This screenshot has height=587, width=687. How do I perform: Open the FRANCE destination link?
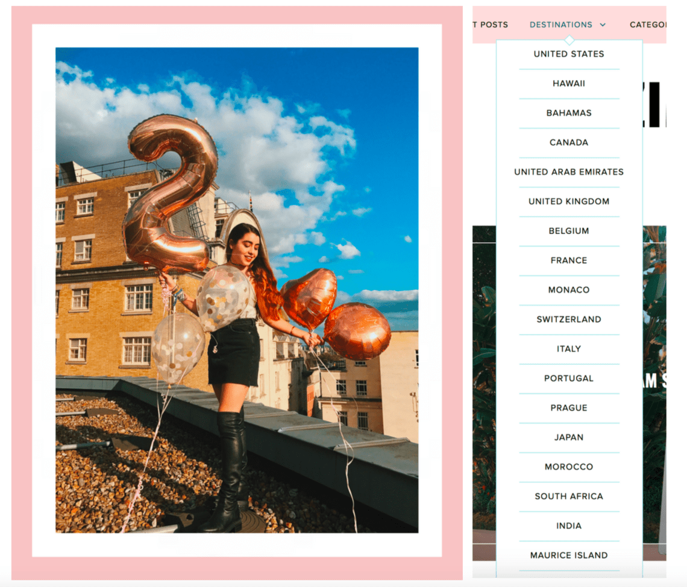click(x=568, y=260)
